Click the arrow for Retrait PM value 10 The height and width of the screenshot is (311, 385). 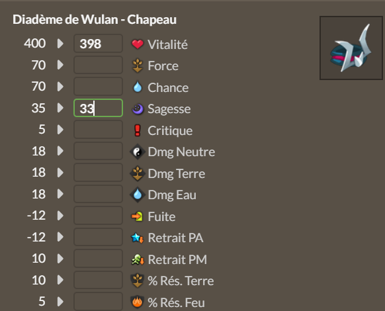pos(60,259)
